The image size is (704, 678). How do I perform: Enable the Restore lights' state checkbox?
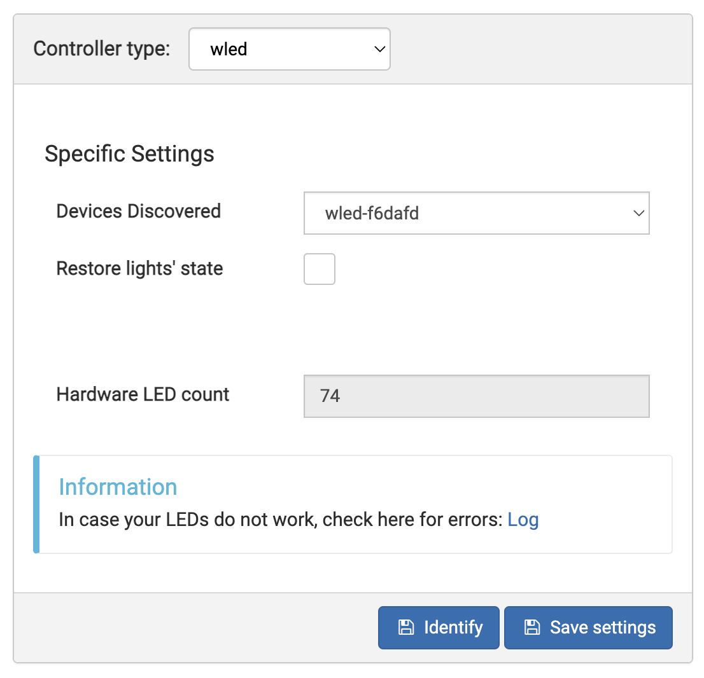320,269
